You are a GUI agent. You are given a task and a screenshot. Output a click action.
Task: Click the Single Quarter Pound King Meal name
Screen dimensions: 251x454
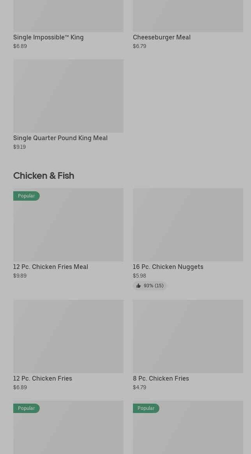(x=60, y=138)
